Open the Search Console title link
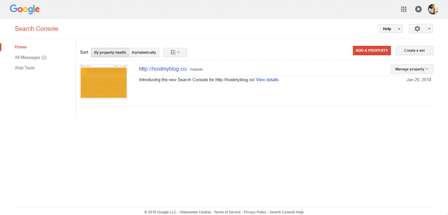 pyautogui.click(x=36, y=29)
